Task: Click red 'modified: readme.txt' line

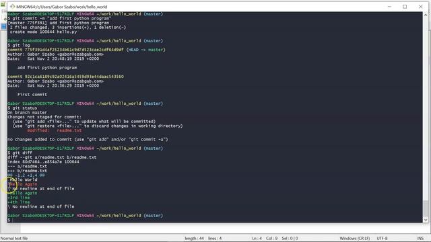Action: (x=55, y=130)
